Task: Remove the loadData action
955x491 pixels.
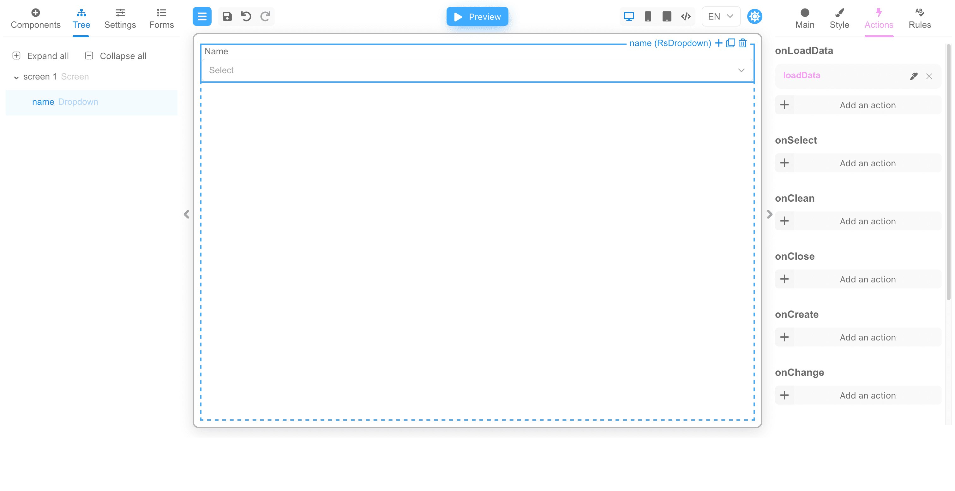Action: [929, 76]
